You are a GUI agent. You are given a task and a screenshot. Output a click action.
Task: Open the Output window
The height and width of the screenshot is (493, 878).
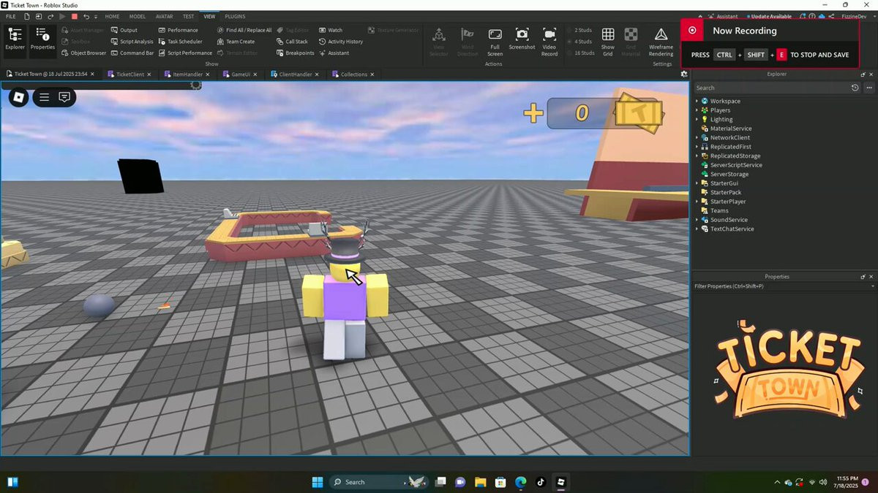pos(124,30)
